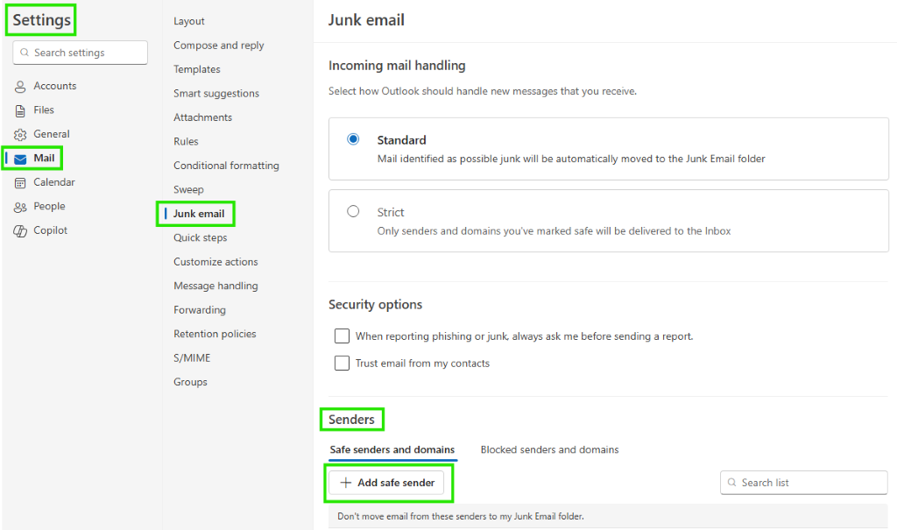Switch to Safe senders and domains tab
Image resolution: width=897 pixels, height=530 pixels.
[392, 450]
